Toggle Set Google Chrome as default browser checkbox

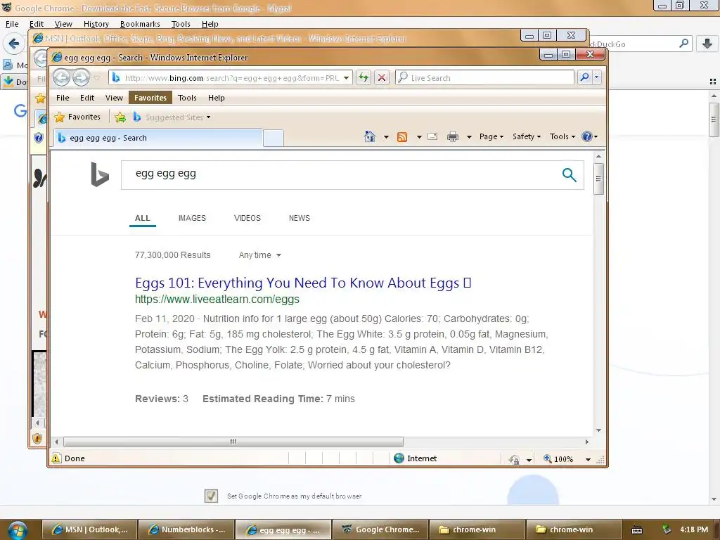[x=211, y=496]
